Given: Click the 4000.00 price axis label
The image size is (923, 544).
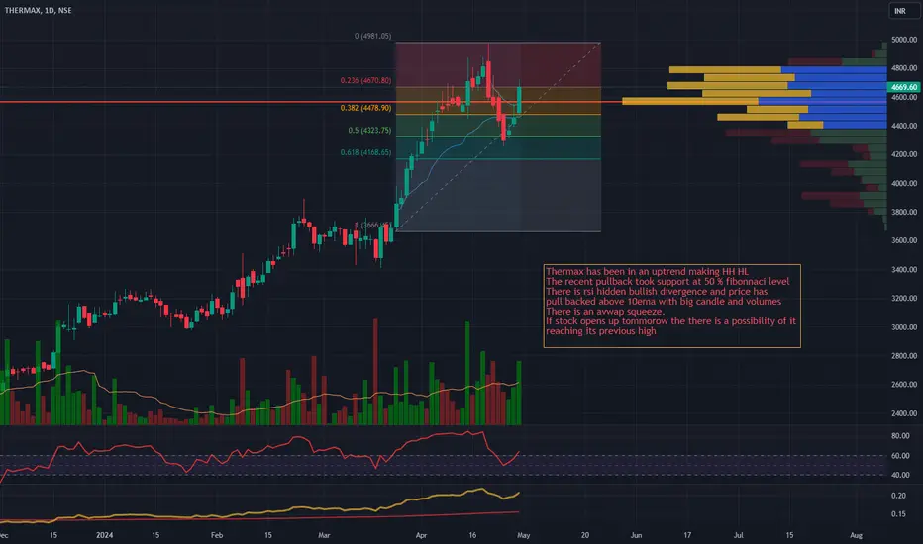Looking at the screenshot, I should [904, 184].
